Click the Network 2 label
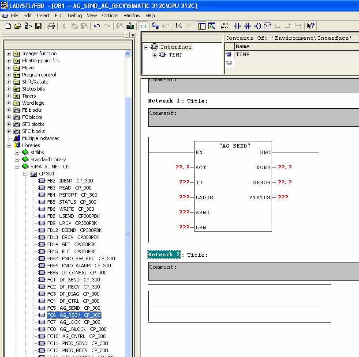 click(164, 254)
